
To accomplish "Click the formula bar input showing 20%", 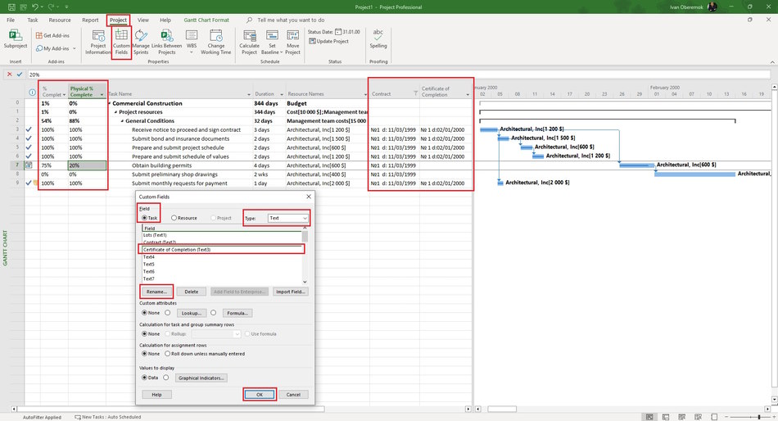I will point(399,75).
